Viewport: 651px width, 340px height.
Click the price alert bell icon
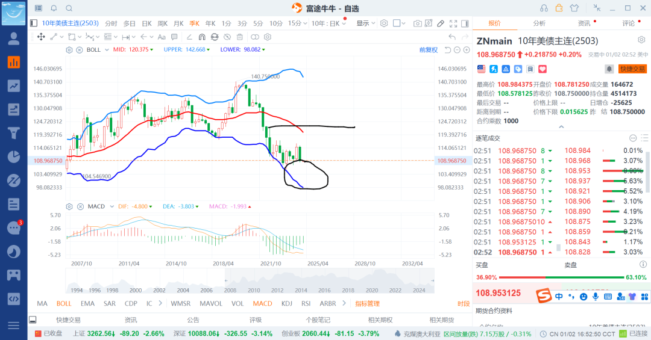[x=609, y=69]
